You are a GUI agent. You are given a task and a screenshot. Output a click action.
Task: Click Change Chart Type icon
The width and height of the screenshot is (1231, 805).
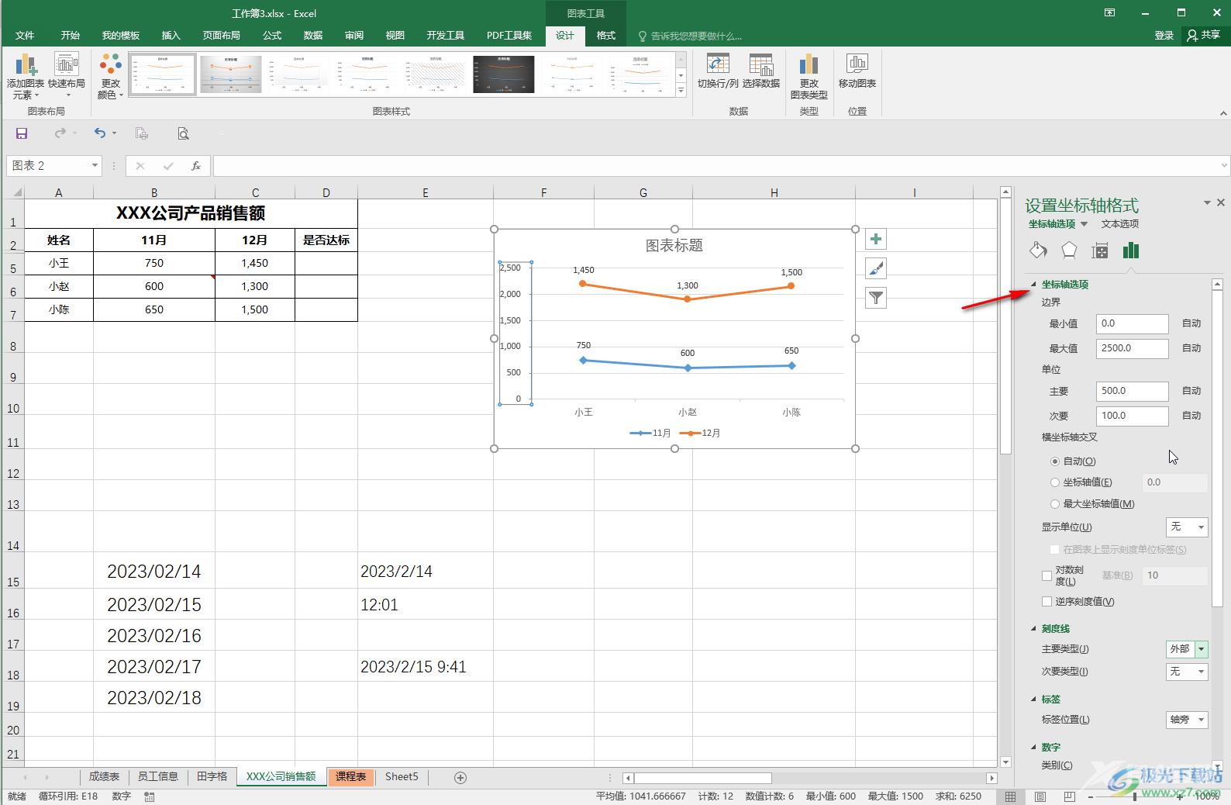coord(809,76)
